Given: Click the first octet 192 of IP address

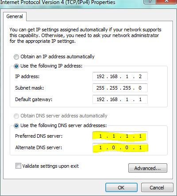Looking at the screenshot, I should 100,76.
